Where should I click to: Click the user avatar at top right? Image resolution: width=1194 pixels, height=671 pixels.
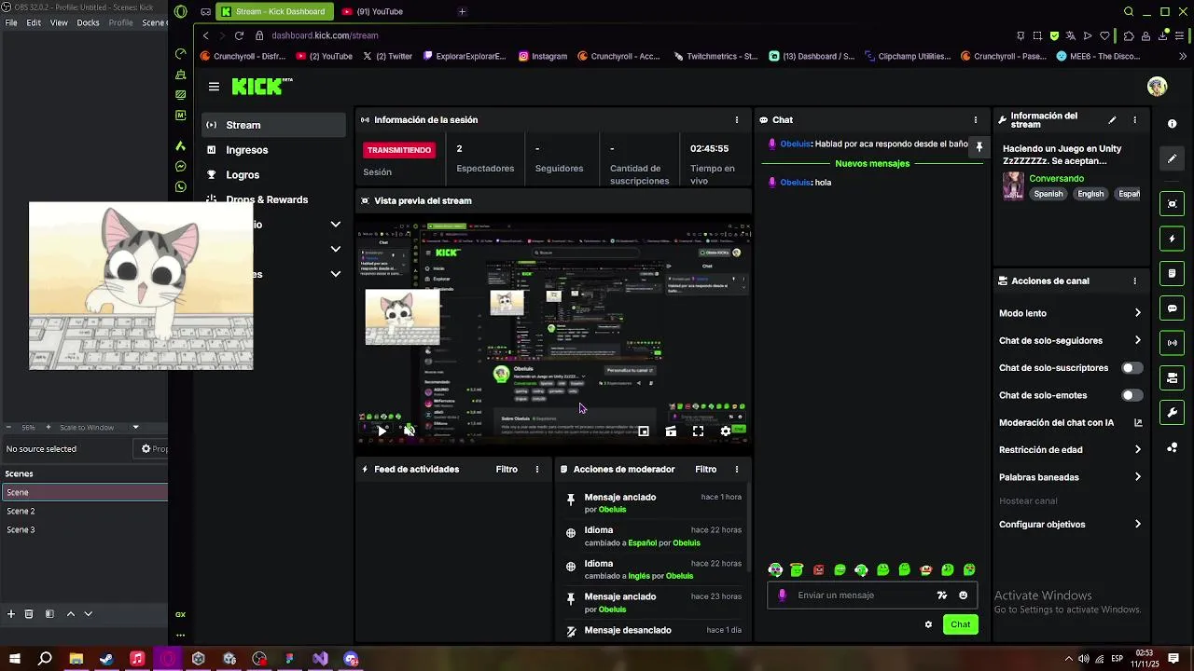click(1158, 87)
